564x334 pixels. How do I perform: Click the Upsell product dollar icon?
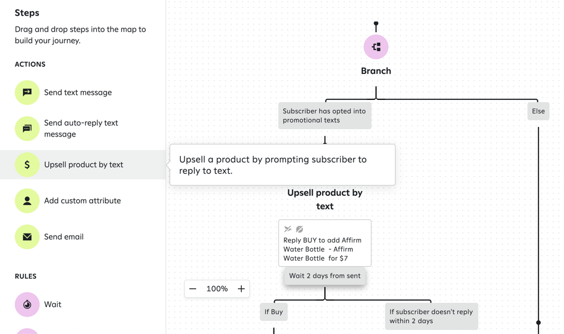[27, 165]
